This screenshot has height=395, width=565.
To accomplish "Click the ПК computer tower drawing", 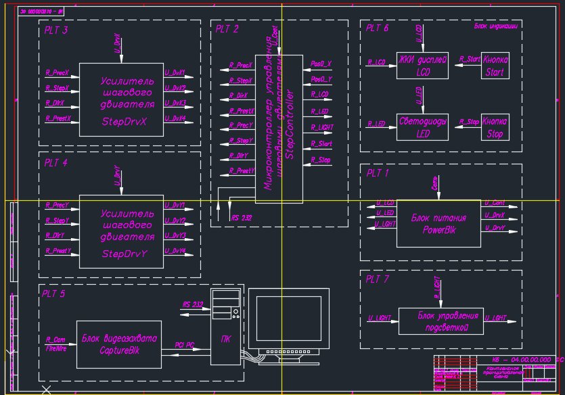I will (x=226, y=326).
